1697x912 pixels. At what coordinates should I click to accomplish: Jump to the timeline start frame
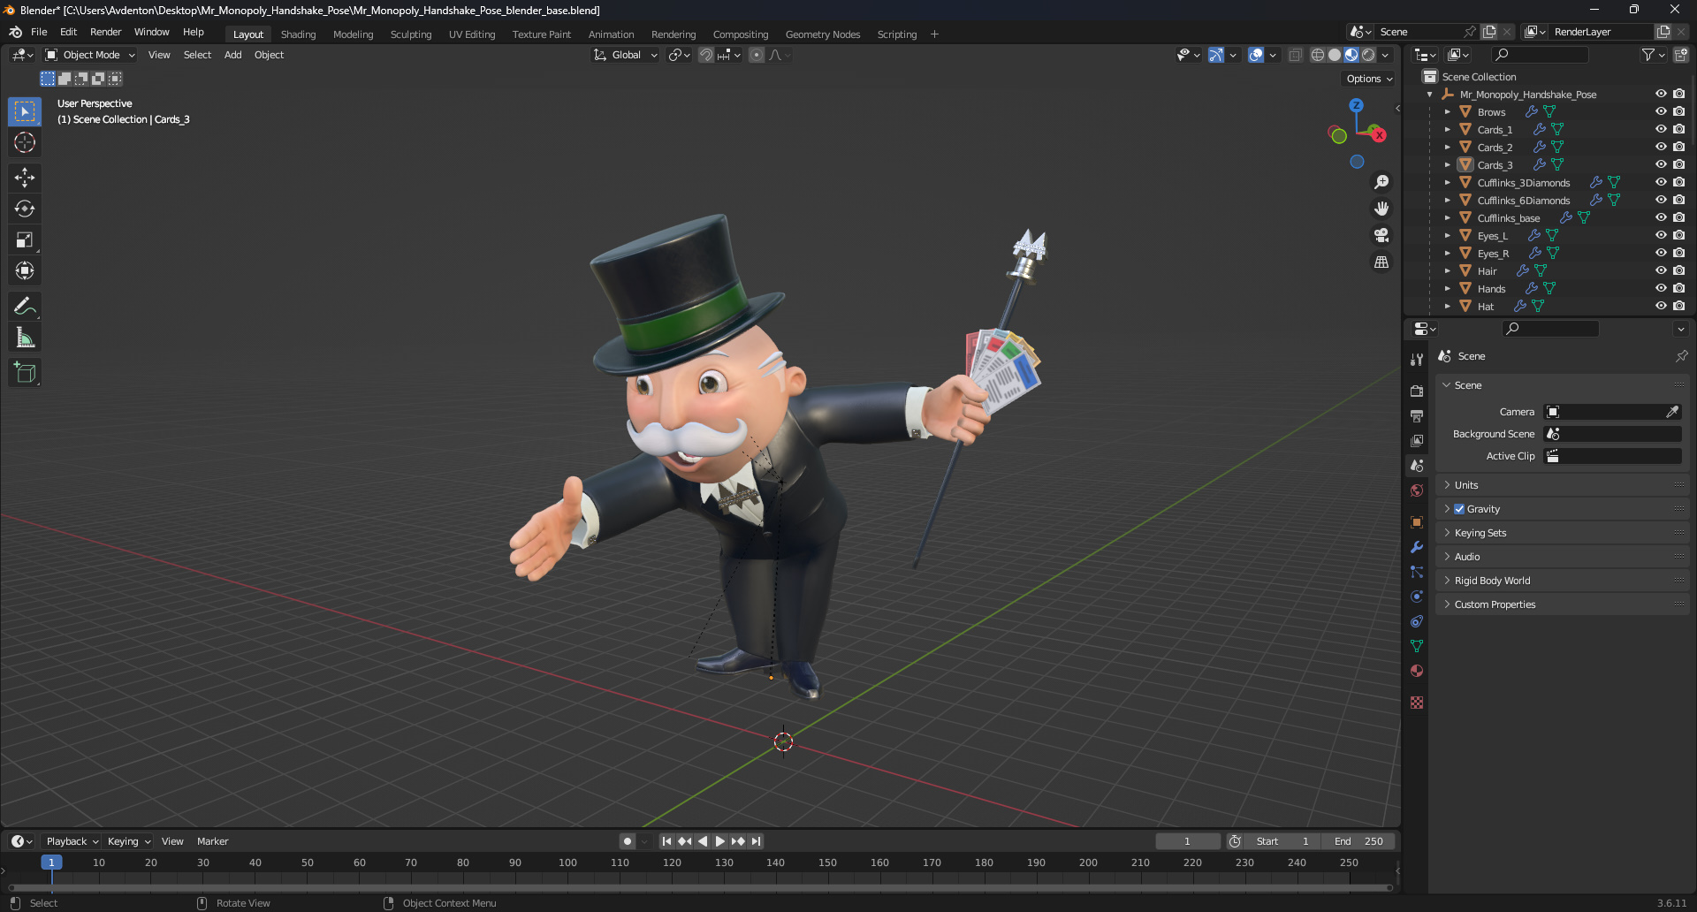(666, 841)
